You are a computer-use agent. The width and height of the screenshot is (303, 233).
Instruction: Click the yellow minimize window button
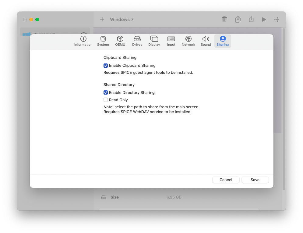click(x=31, y=20)
